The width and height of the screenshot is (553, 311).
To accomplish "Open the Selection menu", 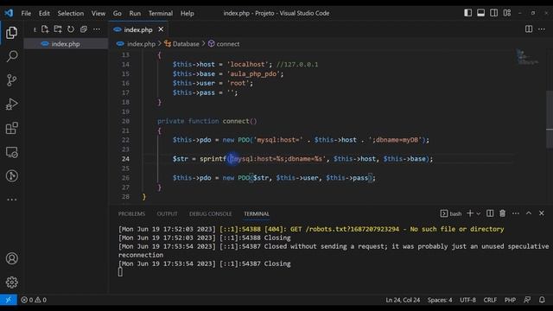I will [71, 13].
